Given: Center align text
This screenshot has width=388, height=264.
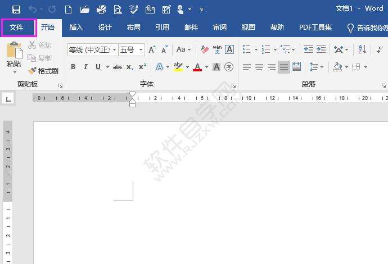Looking at the screenshot, I should [259, 67].
